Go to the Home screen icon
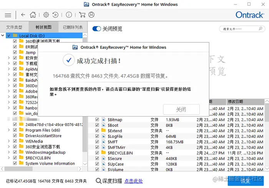The image size is (269, 188). (33, 15)
